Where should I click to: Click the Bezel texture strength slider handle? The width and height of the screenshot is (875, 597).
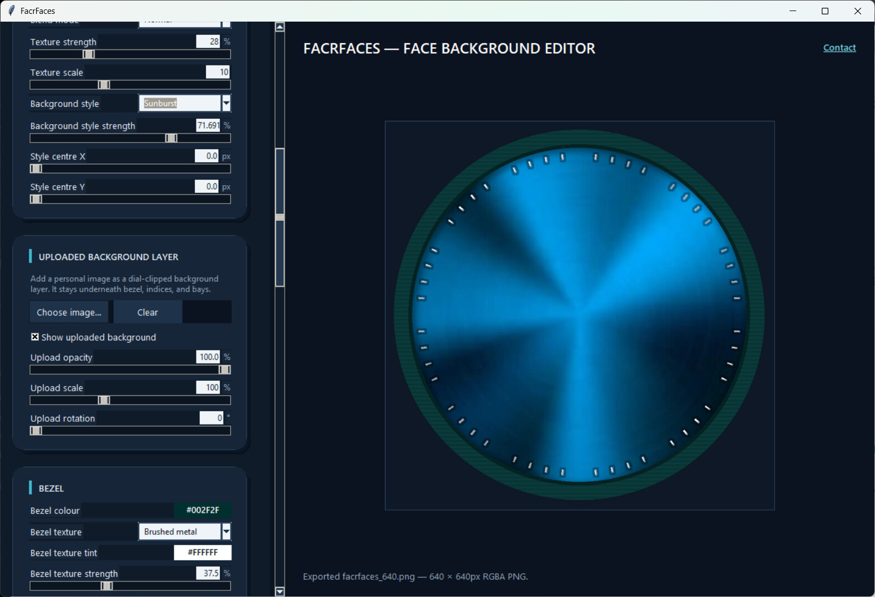click(107, 586)
